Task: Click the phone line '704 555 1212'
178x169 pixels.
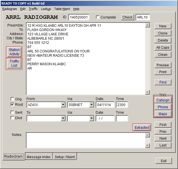Action: (38, 43)
